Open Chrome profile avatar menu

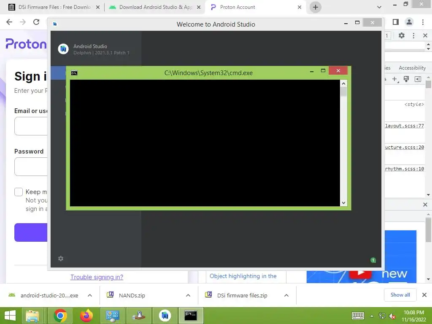click(x=409, y=22)
